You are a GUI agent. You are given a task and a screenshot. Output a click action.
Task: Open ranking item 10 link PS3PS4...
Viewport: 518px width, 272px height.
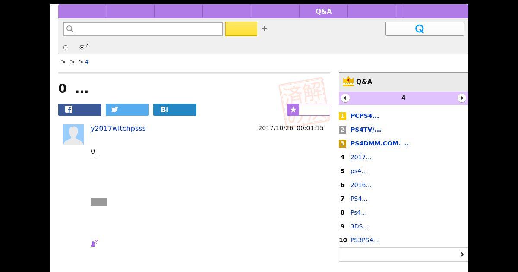[x=365, y=240]
